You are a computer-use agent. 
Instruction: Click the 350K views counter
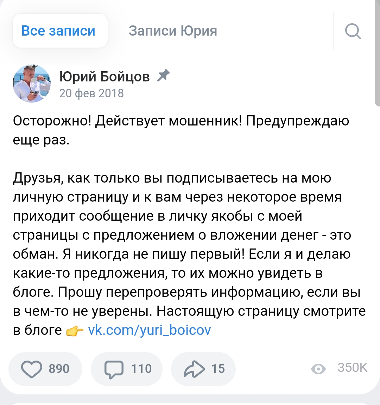pyautogui.click(x=352, y=368)
